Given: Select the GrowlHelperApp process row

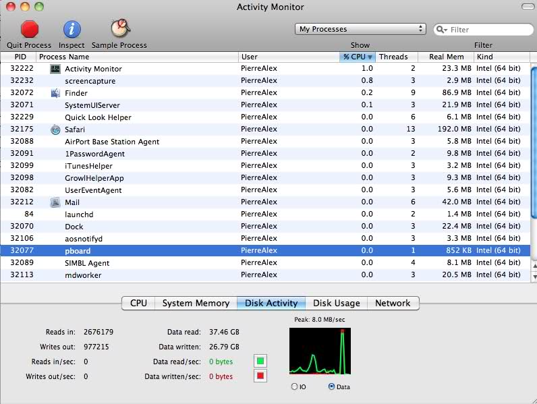Looking at the screenshot, I should pyautogui.click(x=265, y=177).
